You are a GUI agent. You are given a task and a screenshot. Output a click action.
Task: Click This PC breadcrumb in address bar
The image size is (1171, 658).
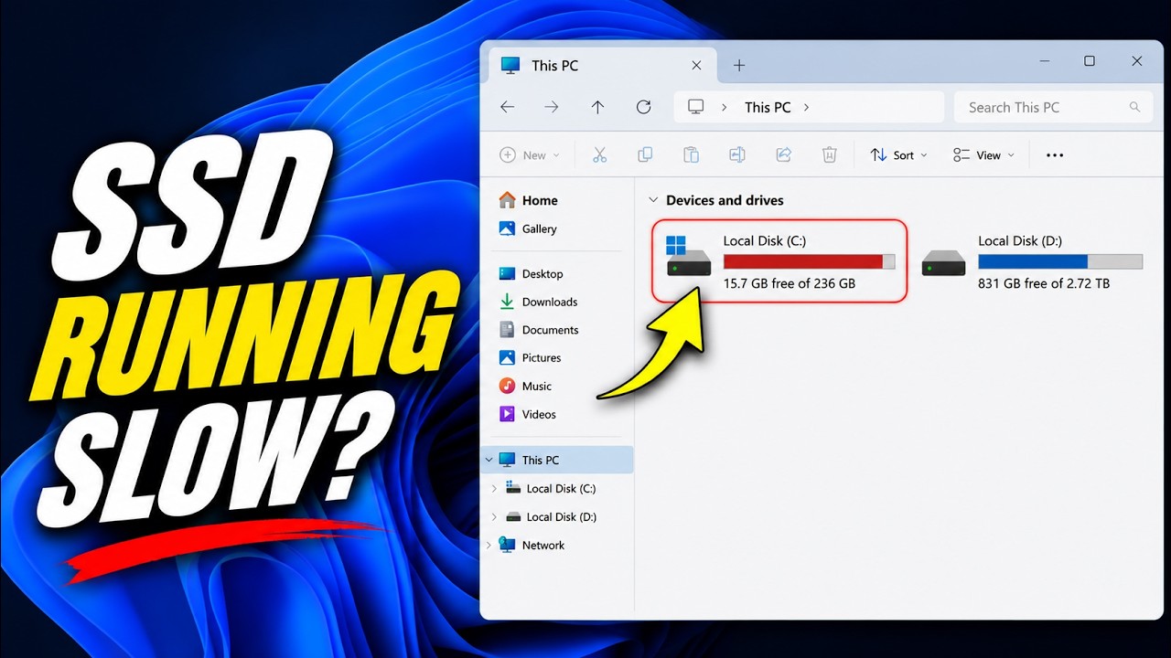click(768, 107)
